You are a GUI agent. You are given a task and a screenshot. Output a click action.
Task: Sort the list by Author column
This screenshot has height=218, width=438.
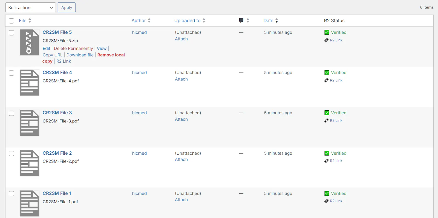[x=139, y=20]
